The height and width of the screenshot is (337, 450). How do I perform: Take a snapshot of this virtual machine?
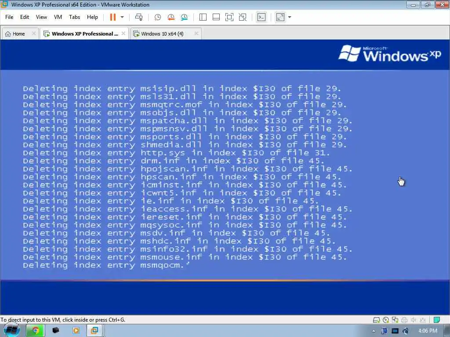(x=158, y=17)
